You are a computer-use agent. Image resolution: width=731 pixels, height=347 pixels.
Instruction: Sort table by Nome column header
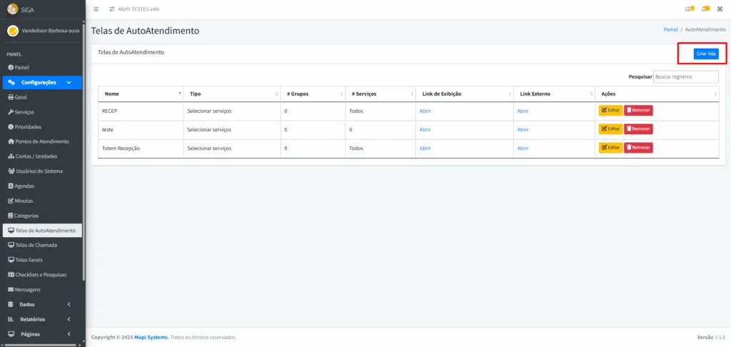141,94
